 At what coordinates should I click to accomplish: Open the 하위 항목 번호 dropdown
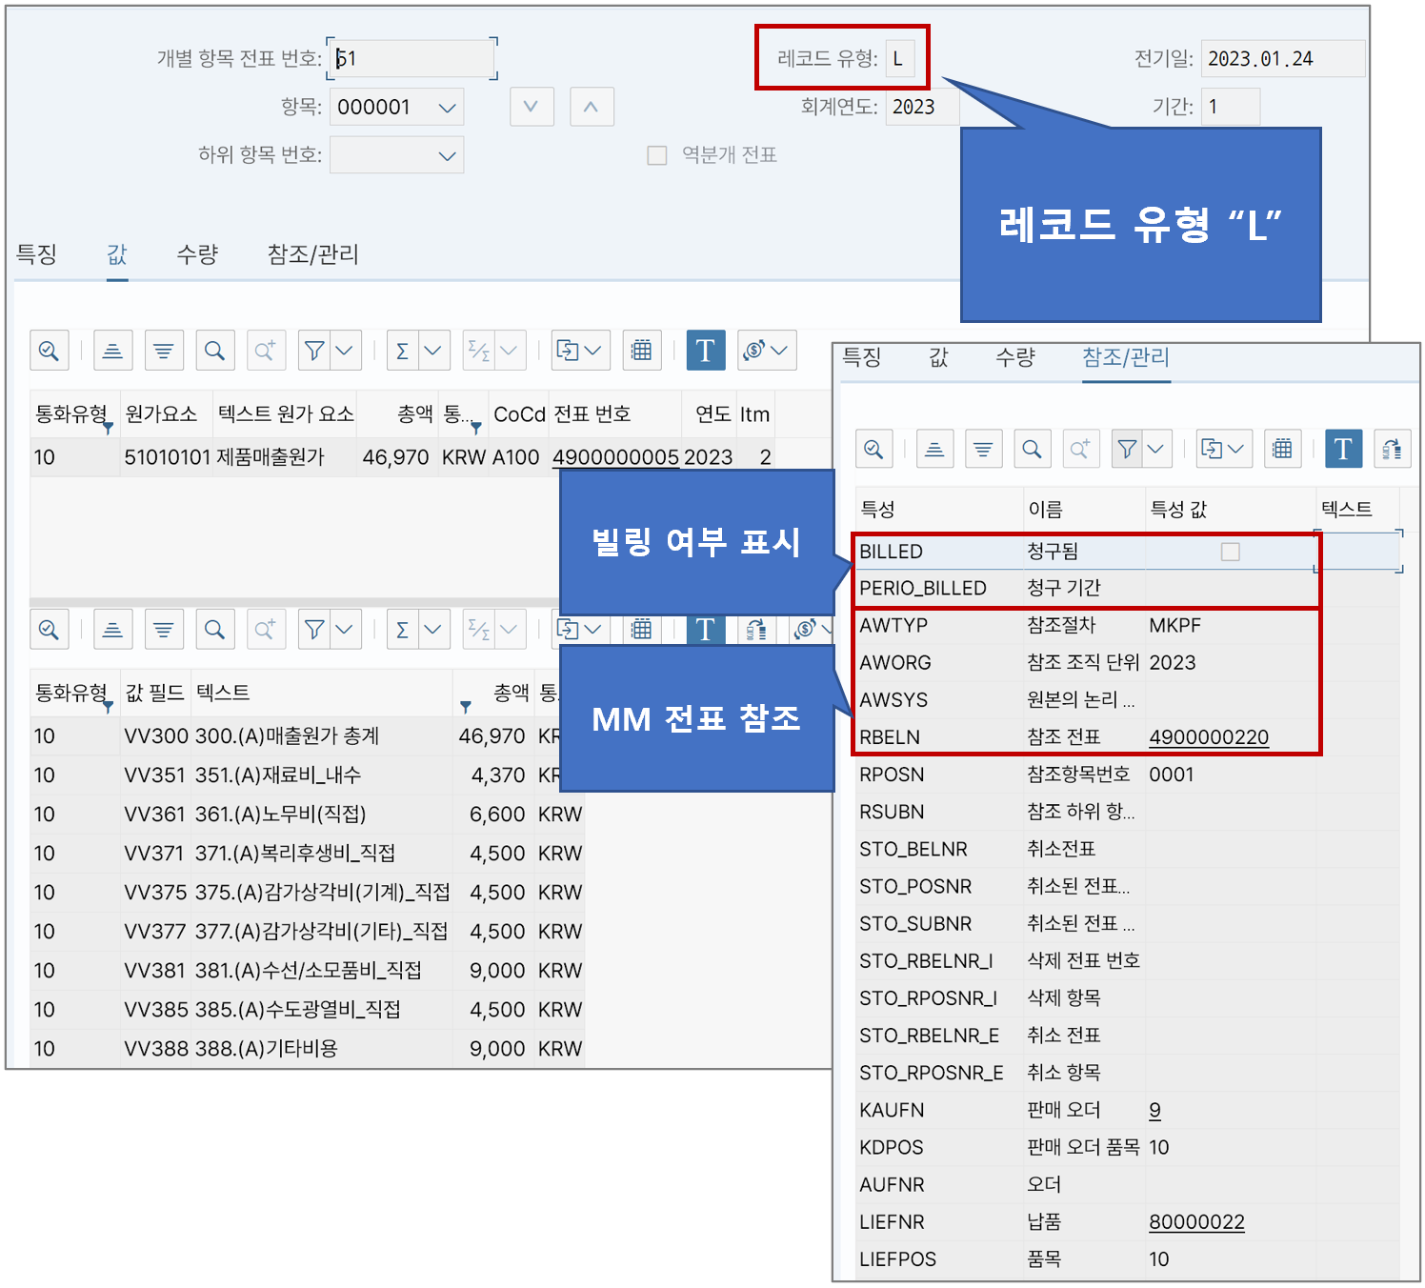pyautogui.click(x=447, y=155)
